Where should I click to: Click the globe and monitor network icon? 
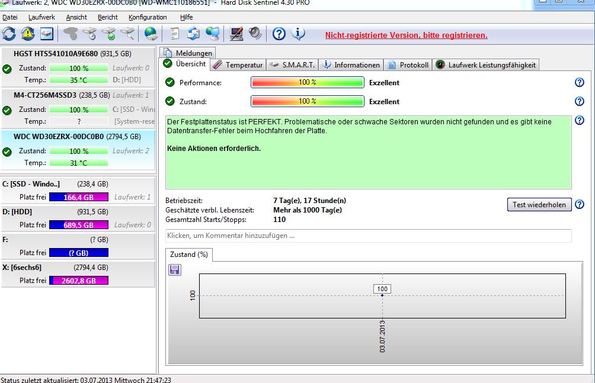click(x=213, y=34)
